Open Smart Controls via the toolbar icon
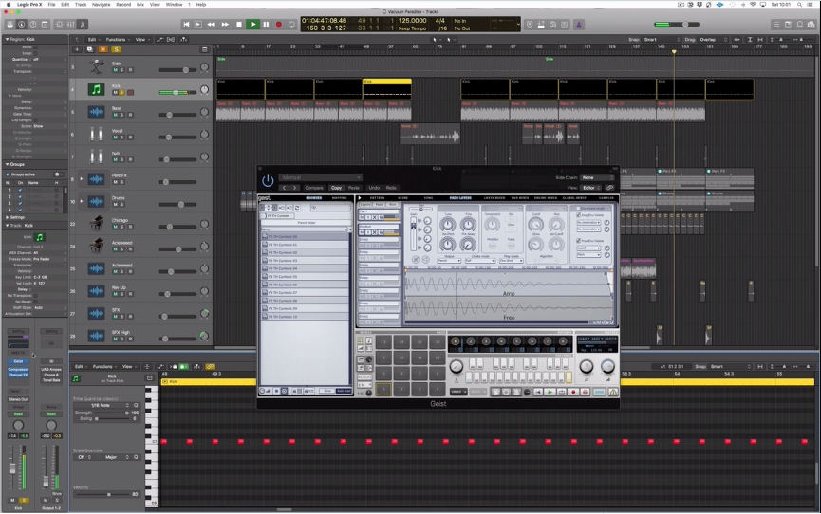This screenshot has width=821, height=514. [59, 24]
